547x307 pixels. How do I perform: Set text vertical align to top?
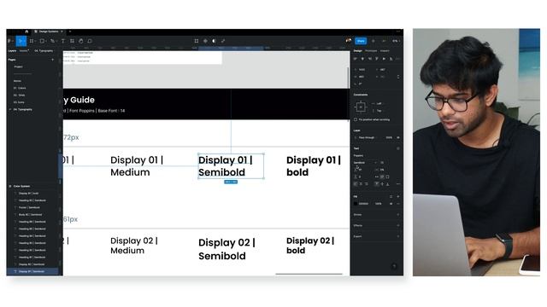click(377, 184)
